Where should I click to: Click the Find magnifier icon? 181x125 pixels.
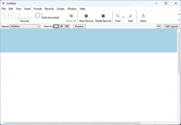click(118, 16)
